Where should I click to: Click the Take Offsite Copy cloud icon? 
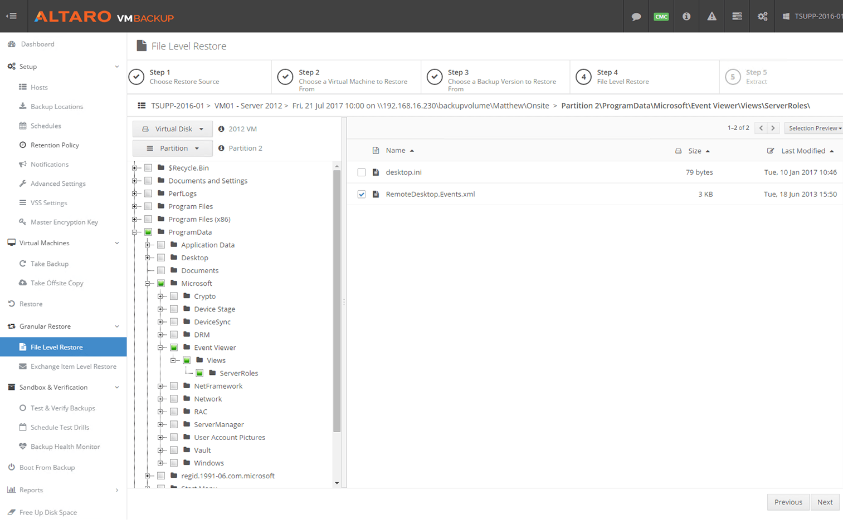[x=23, y=283]
